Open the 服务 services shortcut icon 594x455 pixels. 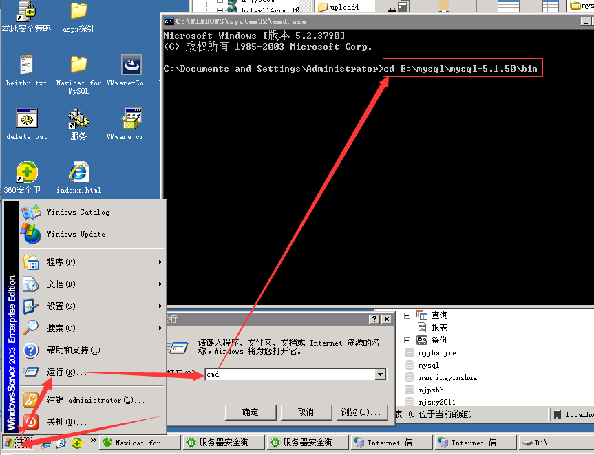[78, 124]
